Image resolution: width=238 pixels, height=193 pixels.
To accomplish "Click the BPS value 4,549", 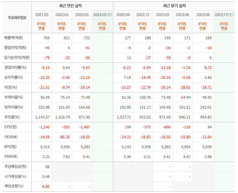I will 146,147.
